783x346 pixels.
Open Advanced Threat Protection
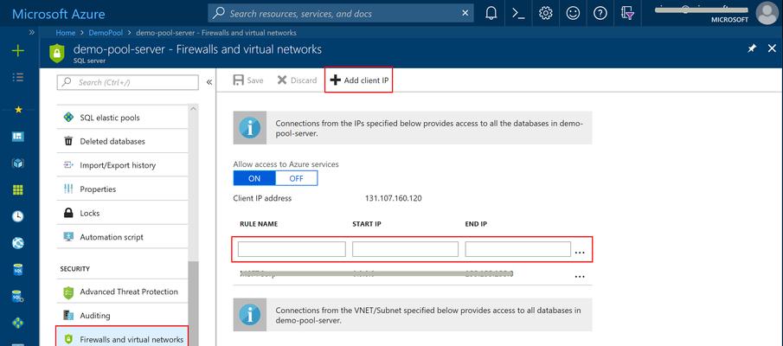[x=123, y=292]
